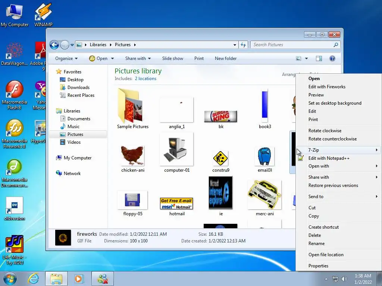The height and width of the screenshot is (286, 382).
Task: Open the Organize dropdown menu
Action: coord(66,58)
